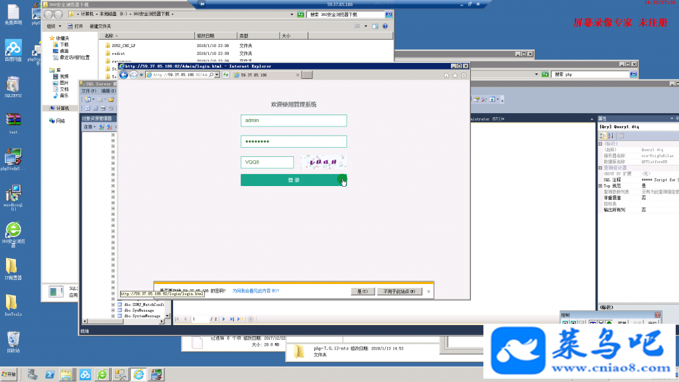The width and height of the screenshot is (679, 382).
Task: Click the password field with dots
Action: 294,141
